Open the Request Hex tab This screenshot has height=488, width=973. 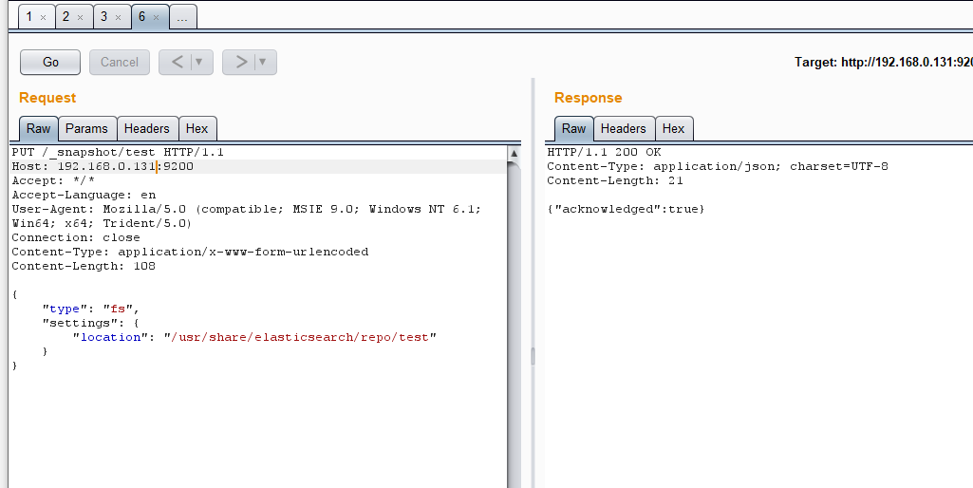(x=196, y=128)
